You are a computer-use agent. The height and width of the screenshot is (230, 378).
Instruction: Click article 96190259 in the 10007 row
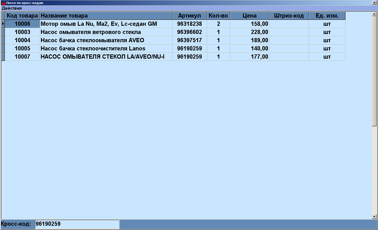[x=190, y=57]
